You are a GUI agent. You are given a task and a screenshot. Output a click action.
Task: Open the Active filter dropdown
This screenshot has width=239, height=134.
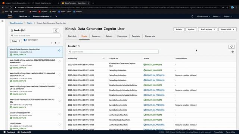point(16,41)
